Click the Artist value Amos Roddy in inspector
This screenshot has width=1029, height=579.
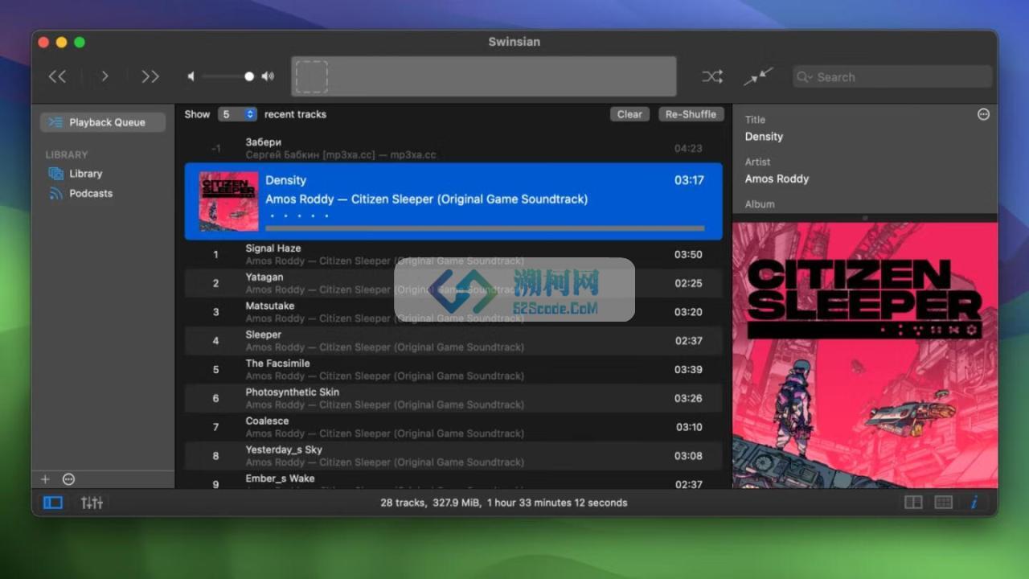pyautogui.click(x=777, y=179)
